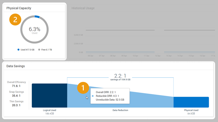Click the 12 Apr date on the chart axis
This screenshot has height=122, width=218.
(x=158, y=56)
